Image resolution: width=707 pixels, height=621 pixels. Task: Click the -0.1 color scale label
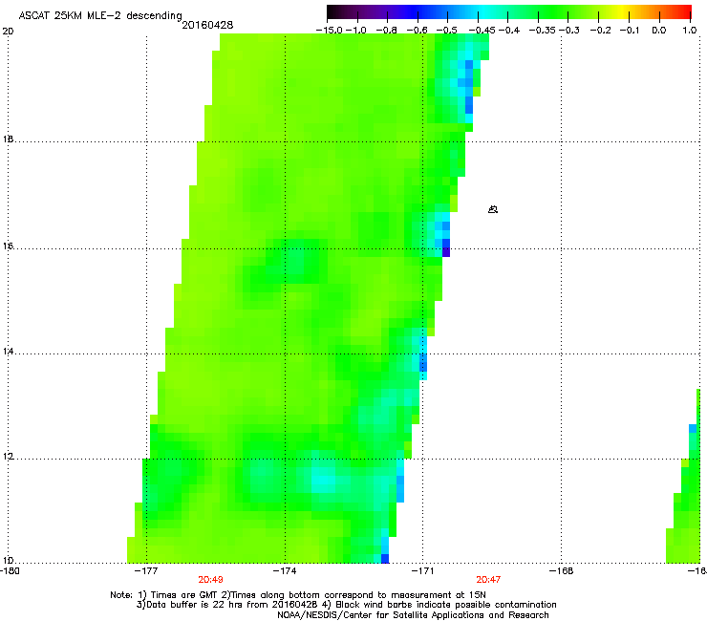coord(630,31)
